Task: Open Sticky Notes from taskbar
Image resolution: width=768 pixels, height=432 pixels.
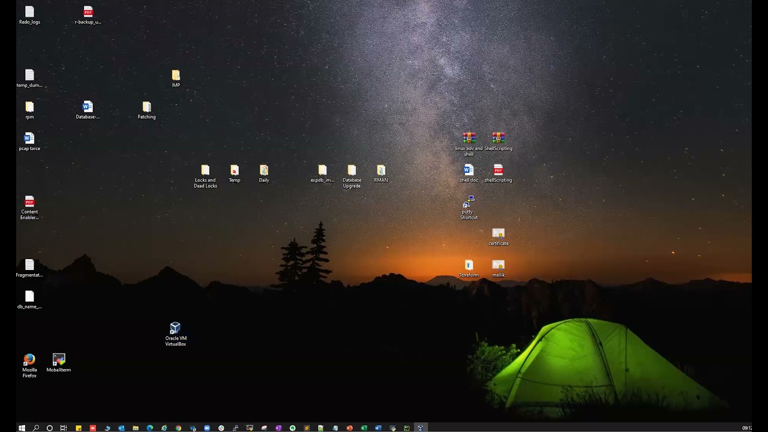Action: (x=78, y=428)
